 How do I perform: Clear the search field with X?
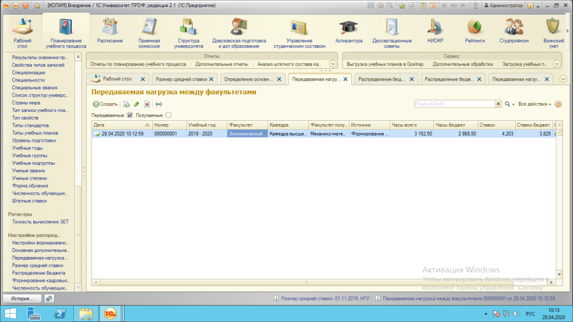[x=498, y=104]
